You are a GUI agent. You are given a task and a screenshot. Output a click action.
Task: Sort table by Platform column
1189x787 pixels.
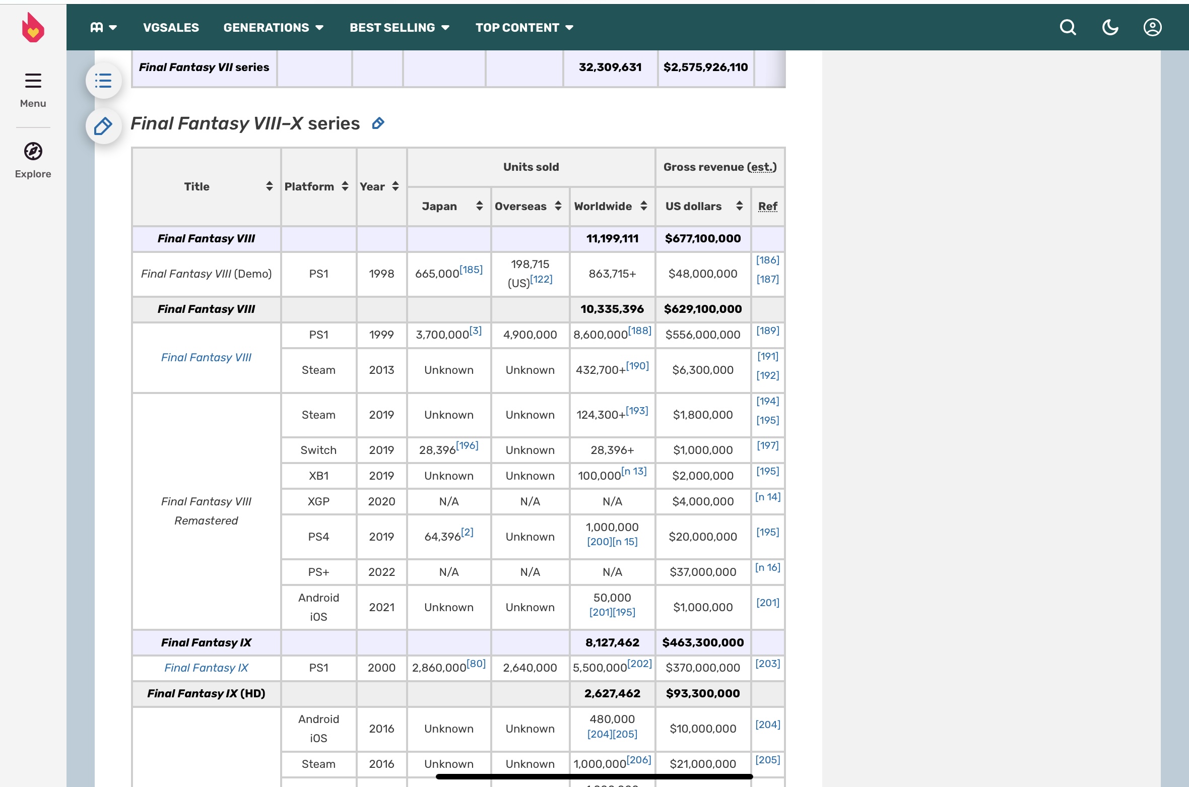click(x=345, y=186)
